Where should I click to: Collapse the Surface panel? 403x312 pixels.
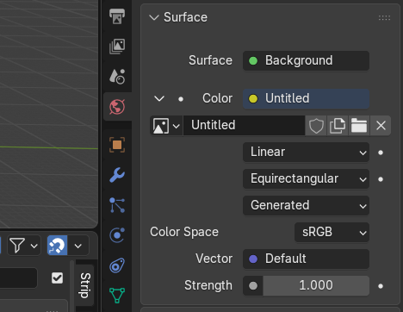(154, 17)
